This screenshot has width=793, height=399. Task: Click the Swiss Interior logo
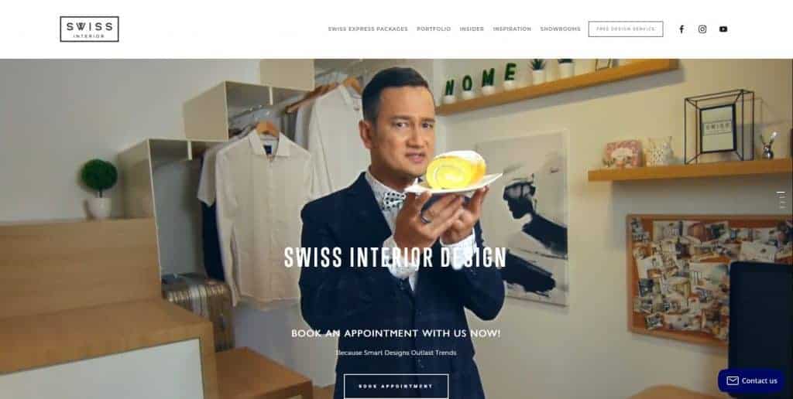(x=89, y=29)
